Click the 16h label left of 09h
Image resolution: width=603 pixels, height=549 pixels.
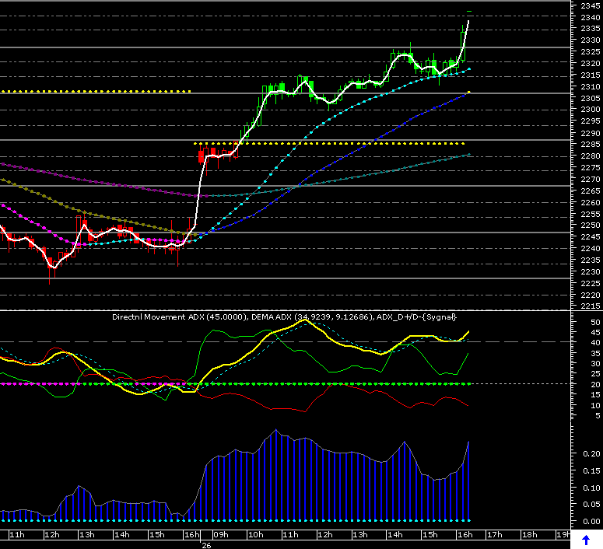pos(191,535)
